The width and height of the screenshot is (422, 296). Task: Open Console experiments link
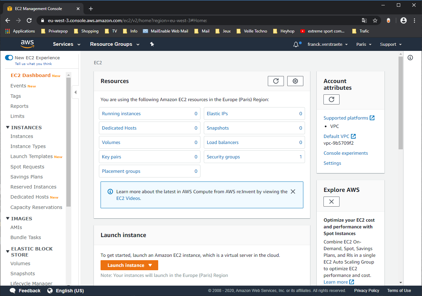[x=346, y=153]
